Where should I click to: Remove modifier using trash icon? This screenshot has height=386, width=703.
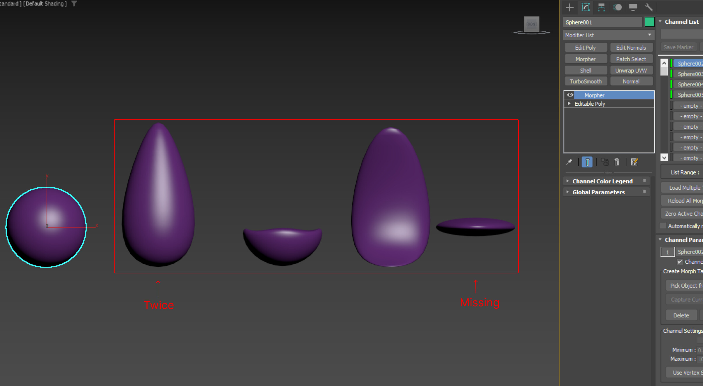[617, 162]
